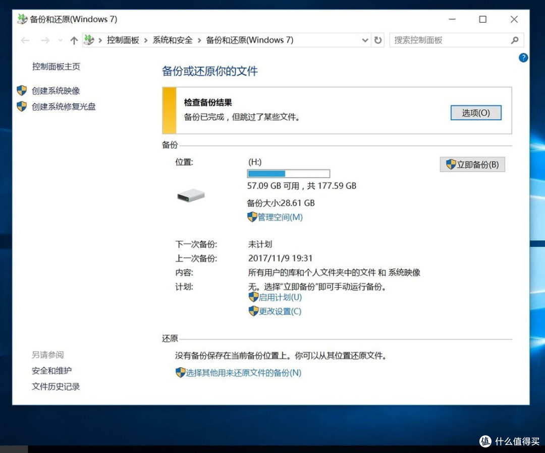
Task: Click the Forward navigation arrow
Action: pos(45,41)
